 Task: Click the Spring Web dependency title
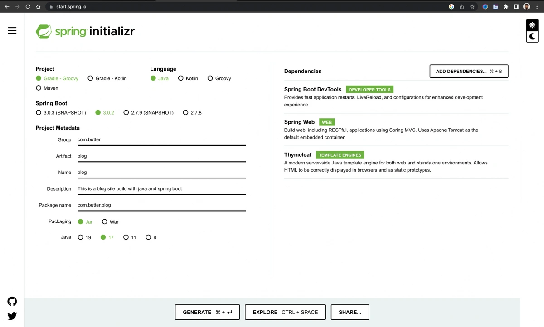pyautogui.click(x=299, y=122)
